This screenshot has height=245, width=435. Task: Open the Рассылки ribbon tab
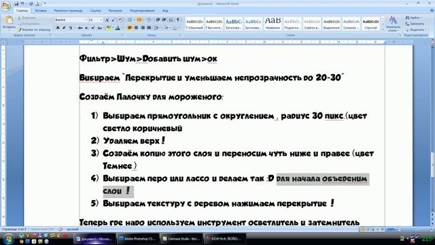[115, 11]
